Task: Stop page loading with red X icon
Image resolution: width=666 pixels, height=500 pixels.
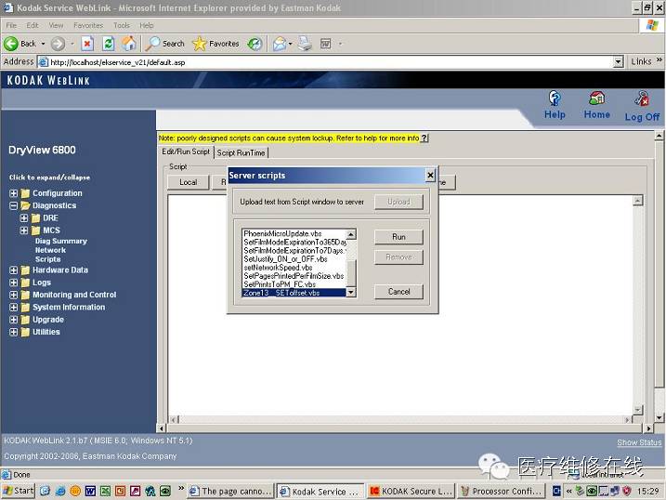Action: point(87,44)
